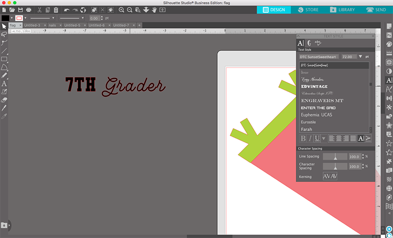Open a file using the folder icon
Viewport: 393px width, 238px height.
(12, 10)
